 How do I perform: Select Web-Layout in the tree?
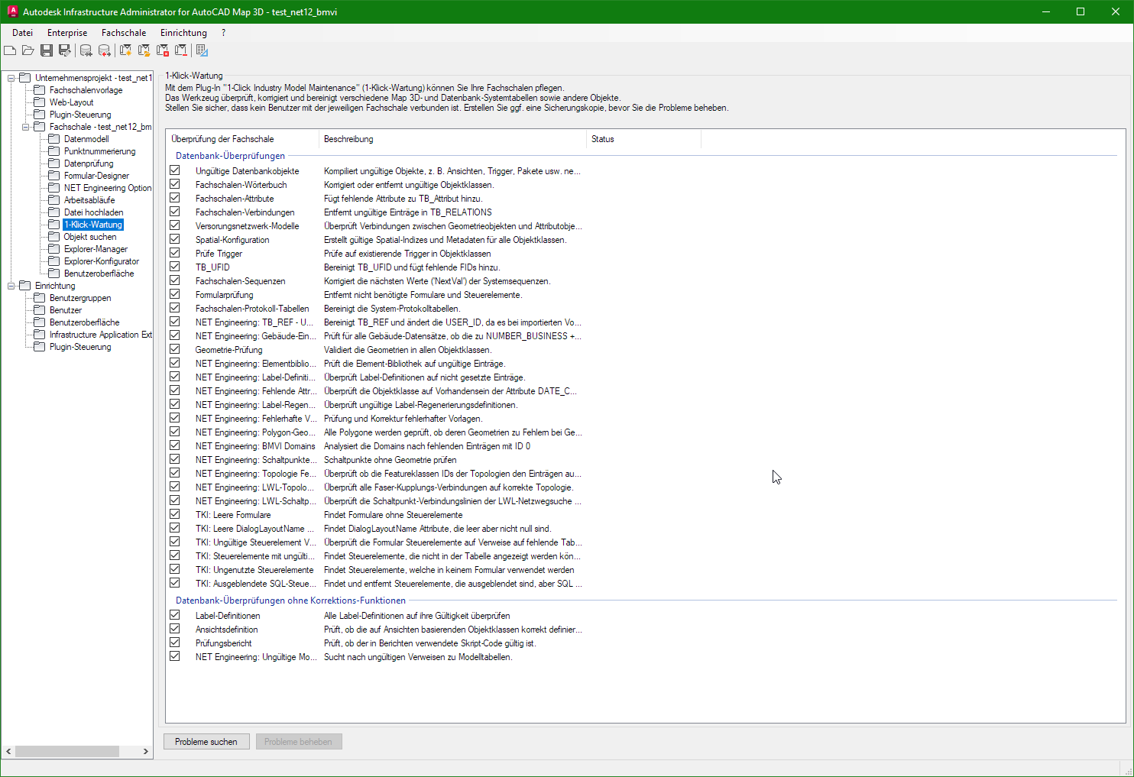click(72, 102)
